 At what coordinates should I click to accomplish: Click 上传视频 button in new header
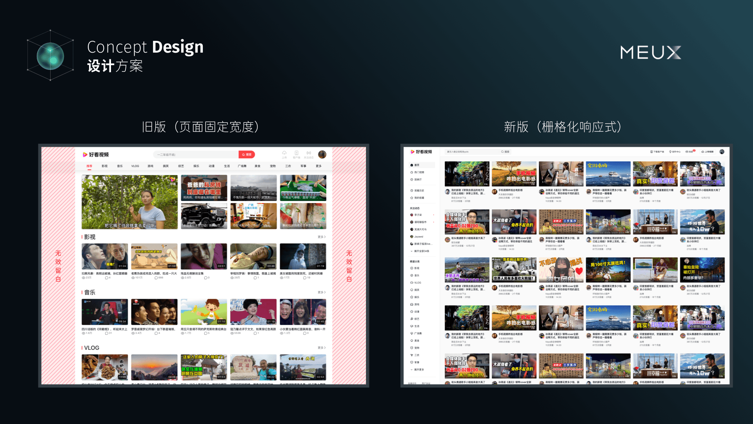pyautogui.click(x=707, y=152)
